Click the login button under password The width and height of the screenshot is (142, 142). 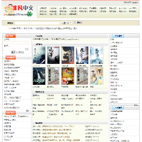pos(13,52)
